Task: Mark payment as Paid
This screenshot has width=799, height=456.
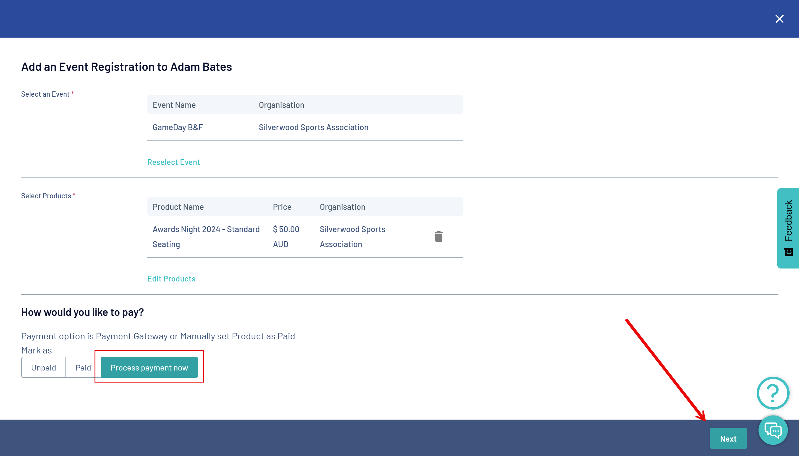Action: (x=83, y=367)
